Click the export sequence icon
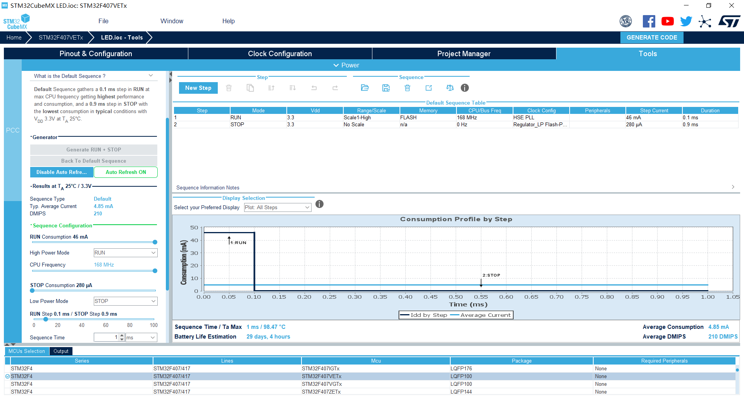 [x=429, y=88]
